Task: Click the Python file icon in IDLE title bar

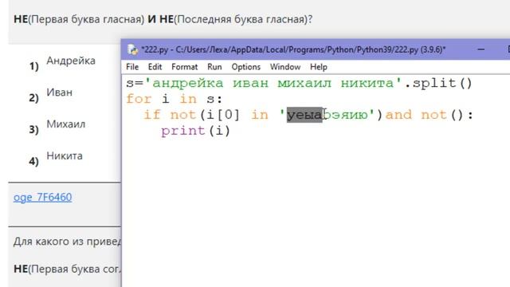Action: 132,49
